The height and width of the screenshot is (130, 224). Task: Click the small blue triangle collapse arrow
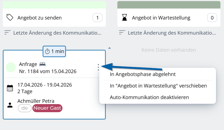point(110,48)
